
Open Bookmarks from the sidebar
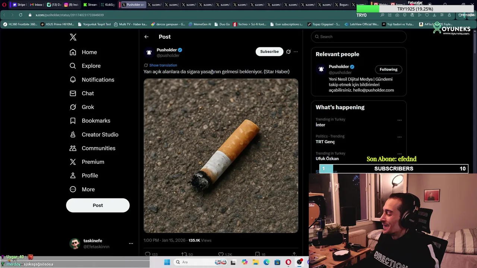(x=90, y=121)
